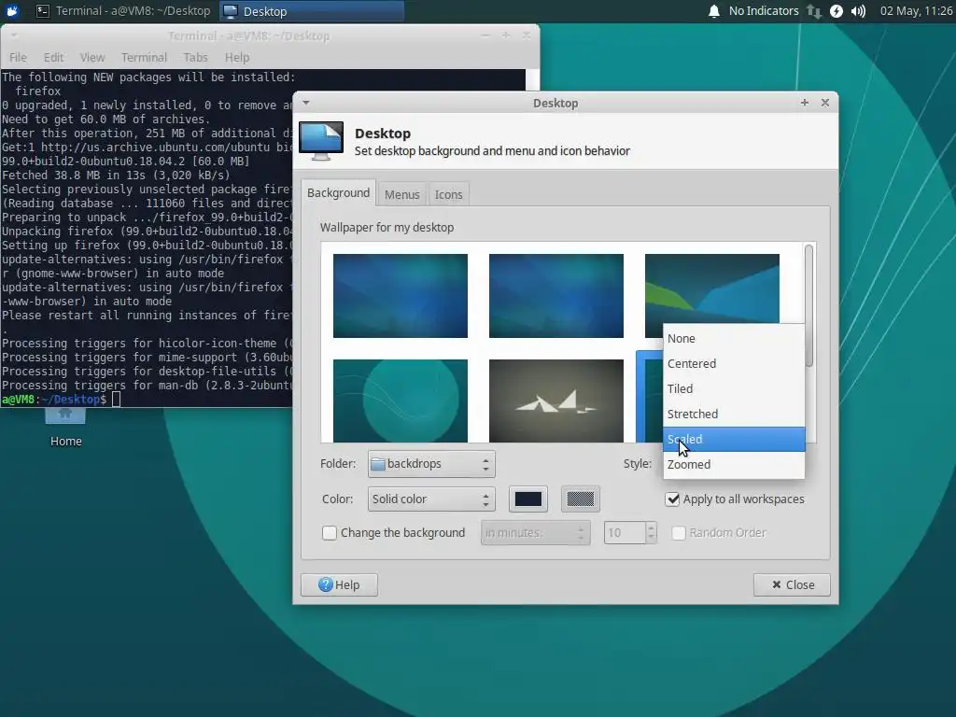The width and height of the screenshot is (956, 717).
Task: Open the network connection arrows icon
Action: tap(814, 11)
